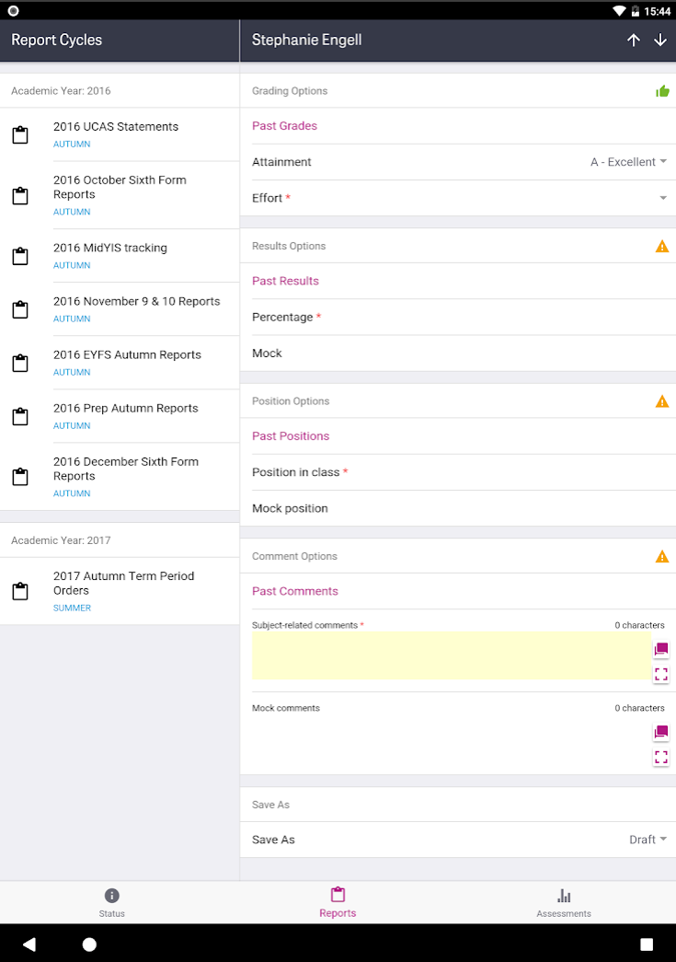This screenshot has height=962, width=676.
Task: Expand Mock comments box to fullscreen
Action: 660,757
